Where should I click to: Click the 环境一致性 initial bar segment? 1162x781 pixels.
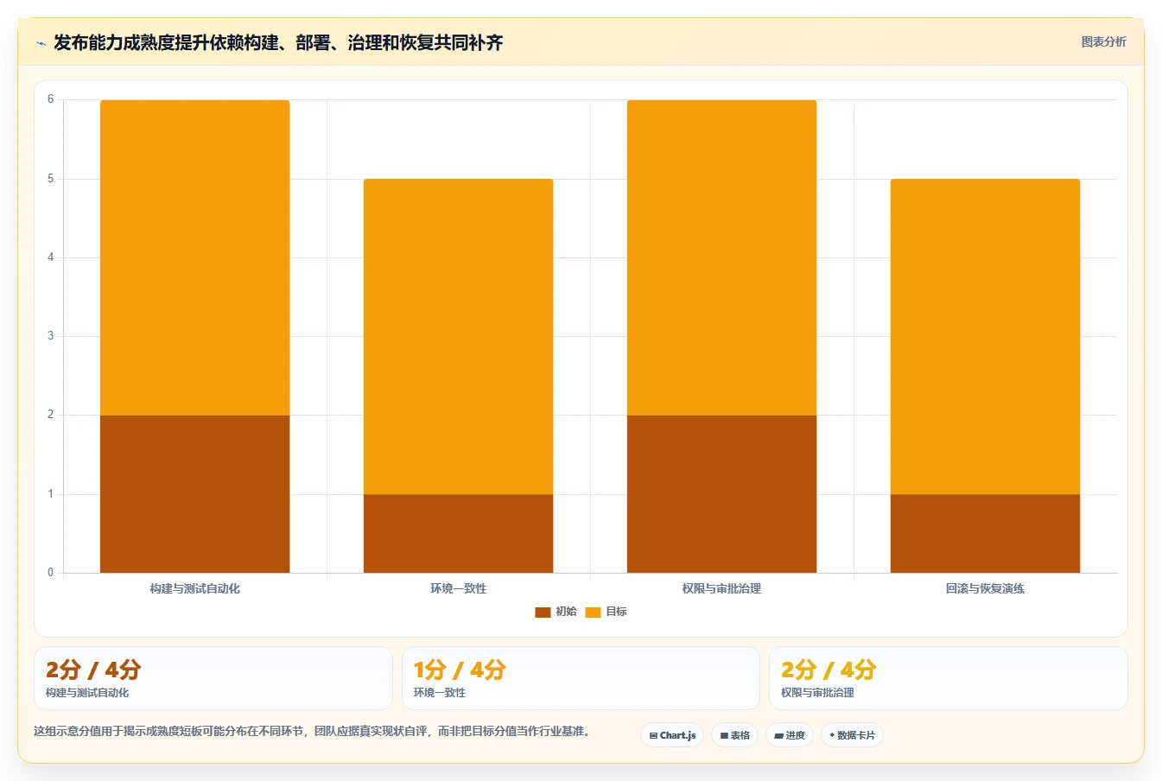[x=458, y=534]
